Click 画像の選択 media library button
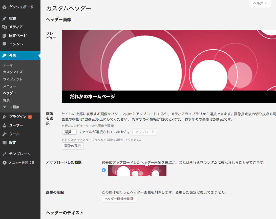 (x=73, y=146)
